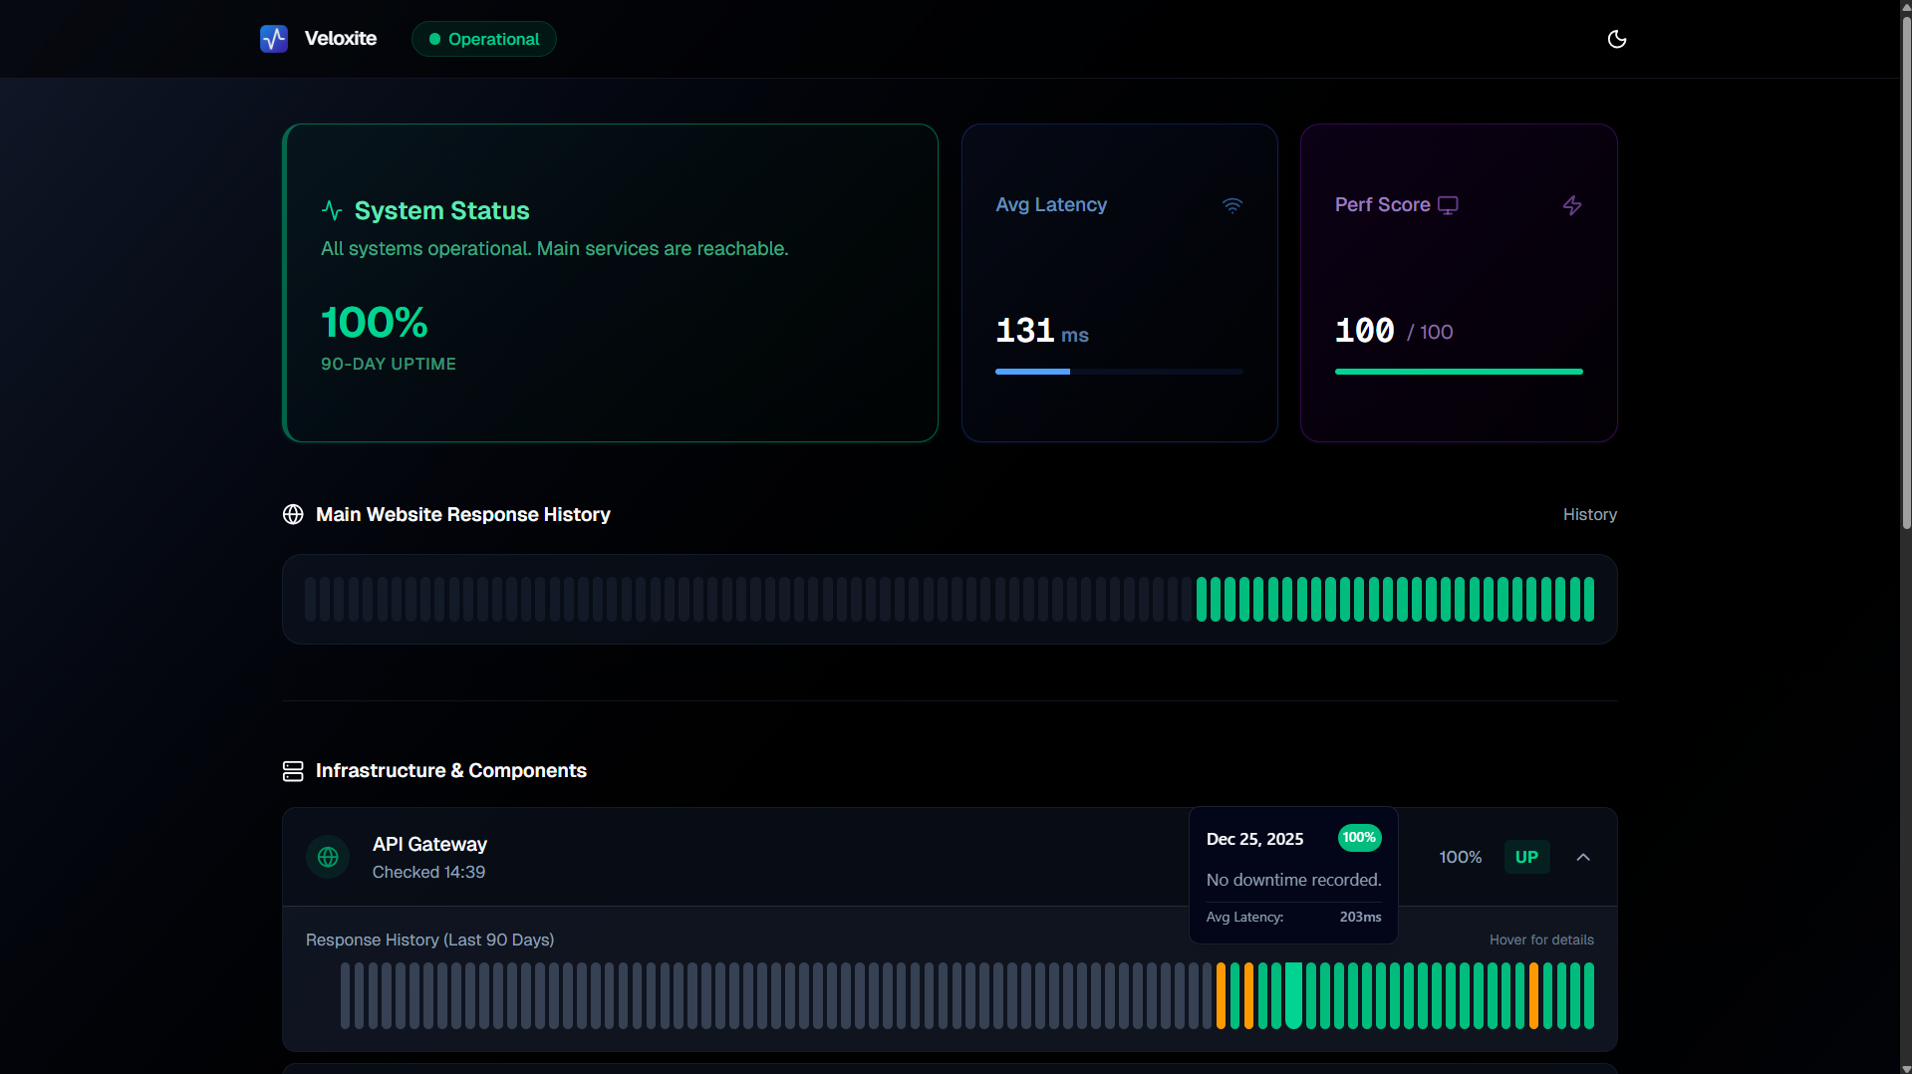Open the History view
The image size is (1912, 1074).
[x=1589, y=514]
